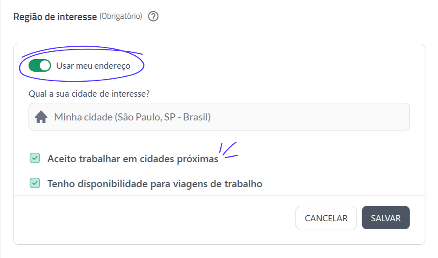Uncheck Tenho disponibilidade para viagens de trabalho
The image size is (438, 258).
[35, 183]
